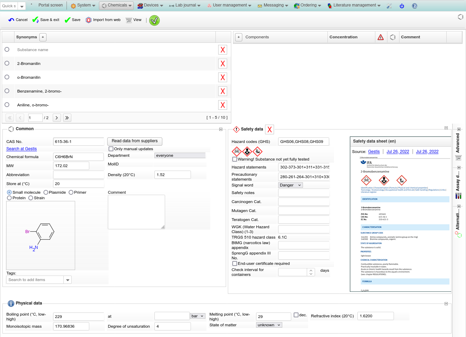Click the Cancel undo arrow icon
Screen dimensions: 466x337
pyautogui.click(x=11, y=20)
